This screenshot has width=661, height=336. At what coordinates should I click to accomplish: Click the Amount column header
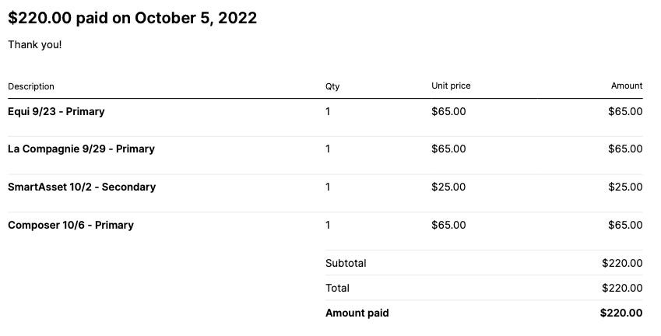[x=627, y=86]
